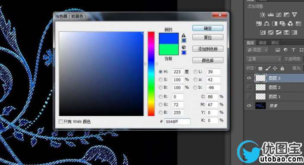Click the out-of-gamut warning triangle
Image resolution: width=304 pixels, height=165 pixels.
(183, 35)
